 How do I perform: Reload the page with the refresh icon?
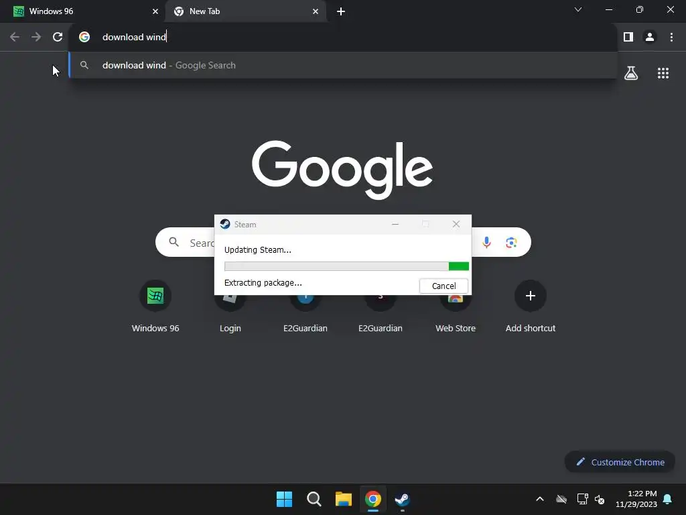(58, 38)
